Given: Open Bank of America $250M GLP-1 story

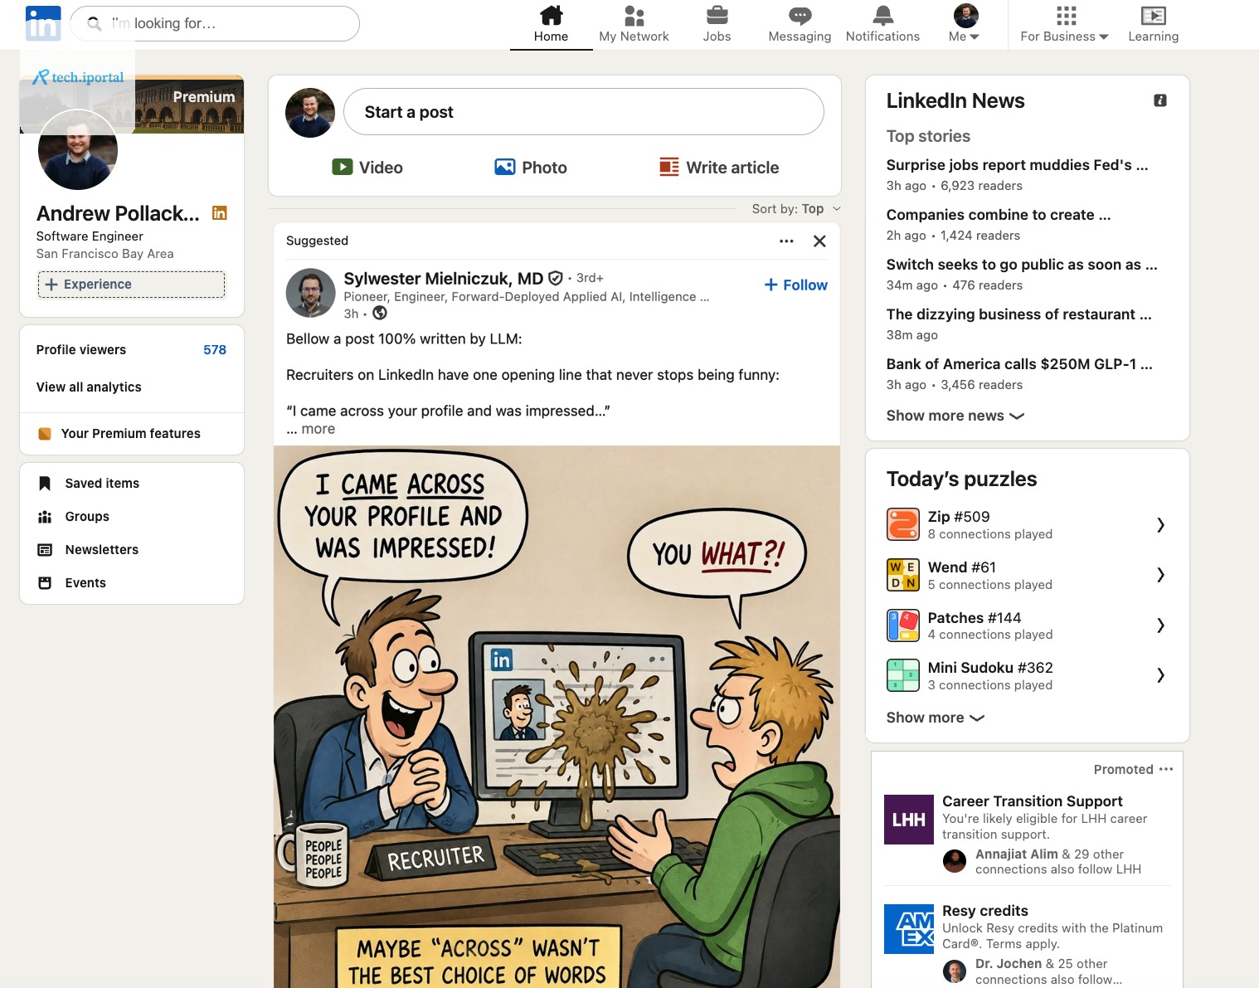Looking at the screenshot, I should [x=1019, y=364].
